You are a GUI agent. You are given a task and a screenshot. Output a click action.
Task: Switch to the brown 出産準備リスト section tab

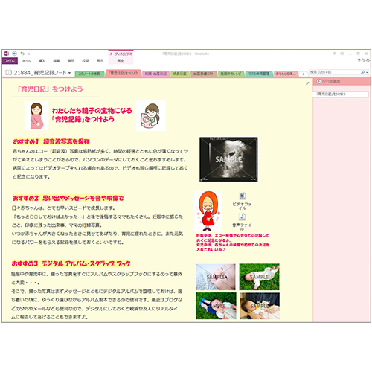click(203, 74)
